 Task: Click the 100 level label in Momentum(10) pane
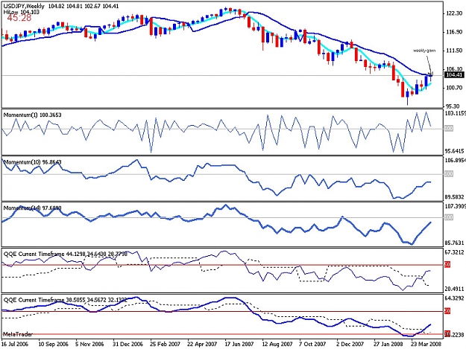[449, 174]
